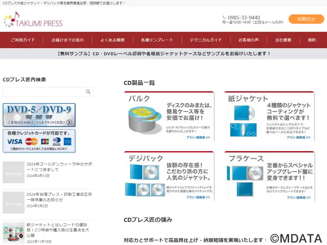Open テクニカルガイド menu item

206,40
